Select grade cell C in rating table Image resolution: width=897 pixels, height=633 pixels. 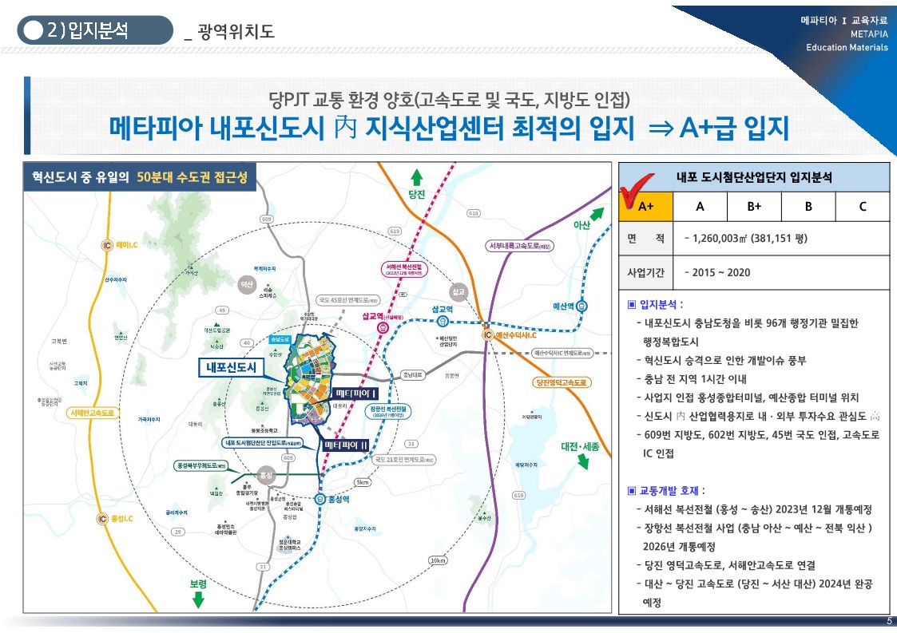[862, 206]
